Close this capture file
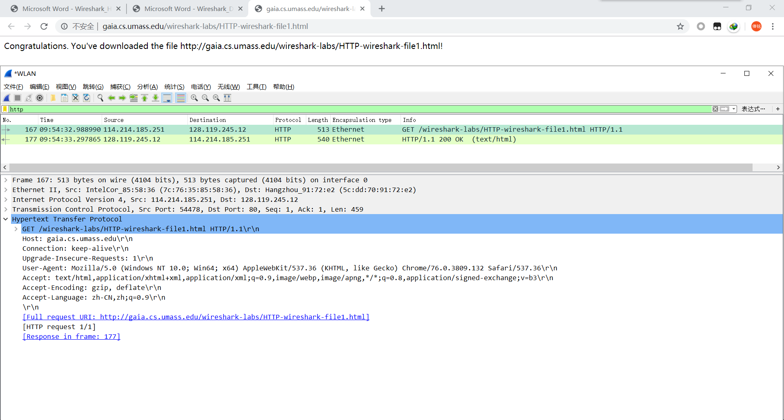Screen dimensions: 784x420 [x=76, y=98]
